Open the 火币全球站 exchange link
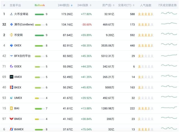The height and width of the screenshot is (132, 179). [x=21, y=14]
